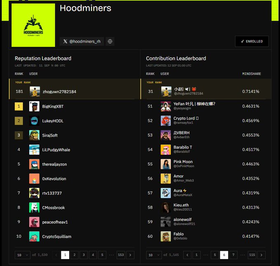Click the LiLPudgyWhale username
Viewport: 280px width, 266px height.
click(56, 150)
